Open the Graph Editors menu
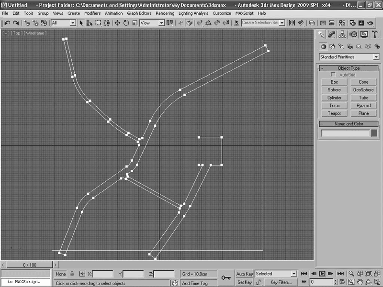The width and height of the screenshot is (383, 287). pyautogui.click(x=139, y=13)
